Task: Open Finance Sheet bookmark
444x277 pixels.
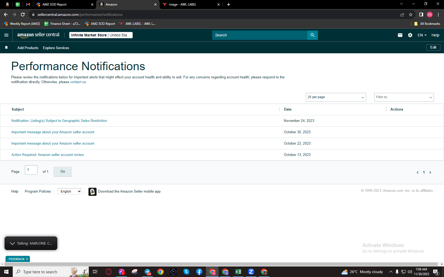Action: pyautogui.click(x=62, y=24)
